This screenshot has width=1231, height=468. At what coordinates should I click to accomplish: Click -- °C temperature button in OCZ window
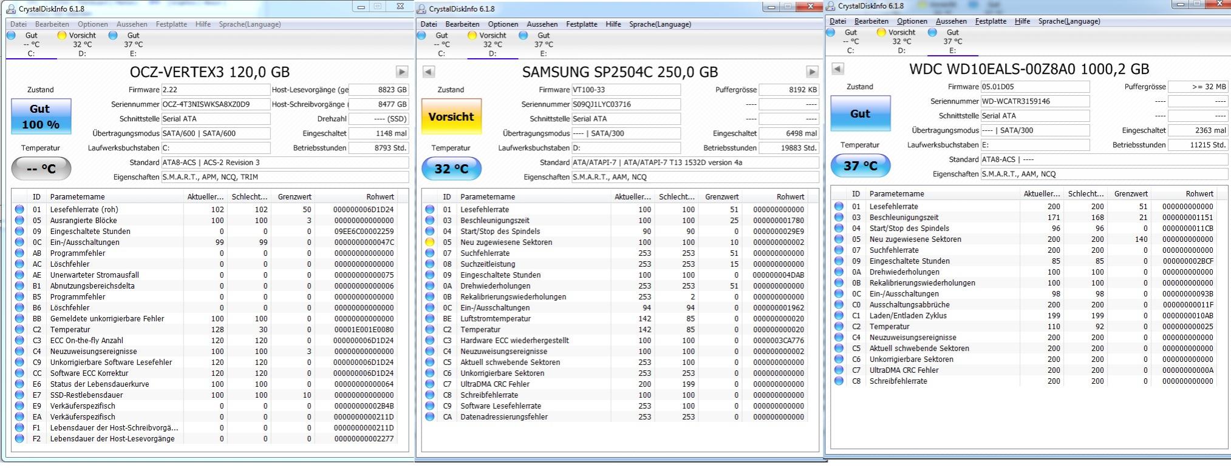click(41, 169)
